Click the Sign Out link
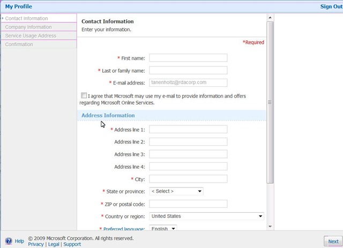Viewport: 343px width, 248px height. (x=331, y=6)
